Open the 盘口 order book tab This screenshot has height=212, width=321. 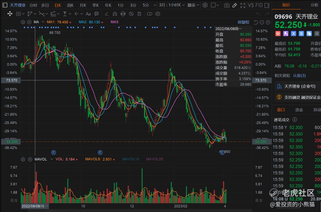[x=281, y=110]
